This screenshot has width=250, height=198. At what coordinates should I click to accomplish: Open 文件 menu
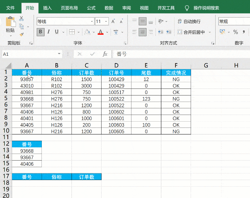click(11, 8)
